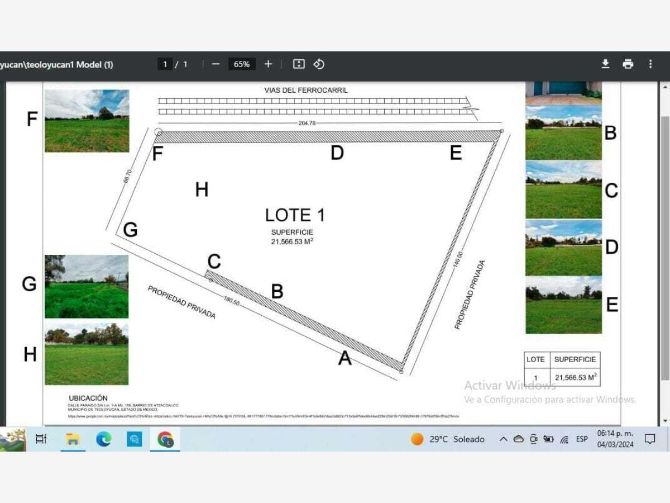Viewport: 670px width, 503px height.
Task: Open the Google Maps link under Ubicación
Action: [262, 416]
